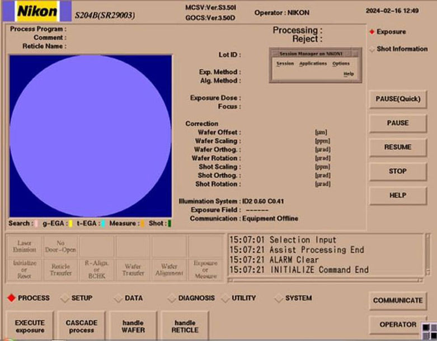The width and height of the screenshot is (437, 341).
Task: Click the Laser Emission status indicator
Action: coord(24,246)
